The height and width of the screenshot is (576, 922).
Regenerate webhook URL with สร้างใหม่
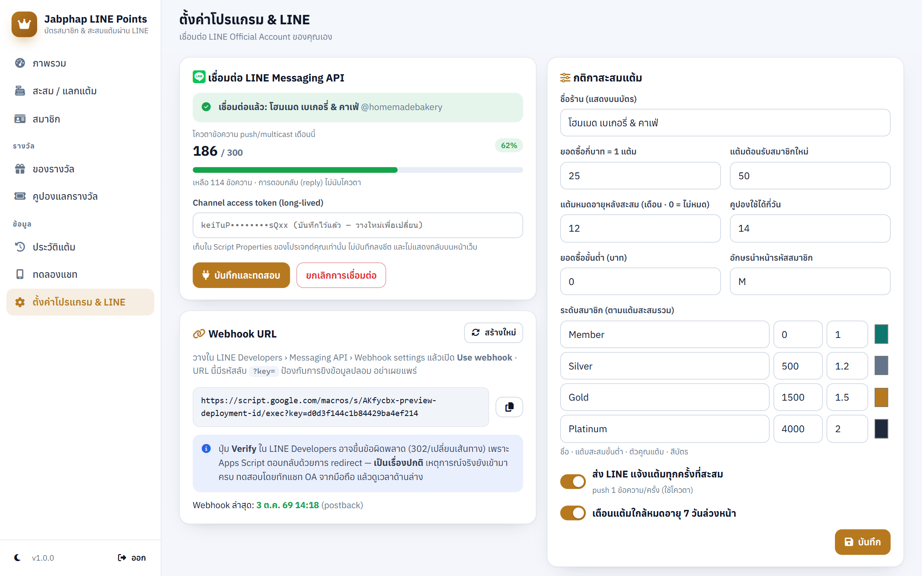pyautogui.click(x=493, y=333)
